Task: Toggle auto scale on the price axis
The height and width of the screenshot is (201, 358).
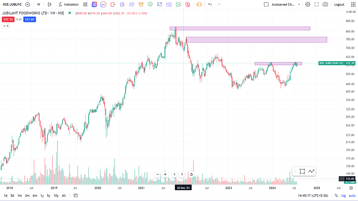Action: [352, 195]
